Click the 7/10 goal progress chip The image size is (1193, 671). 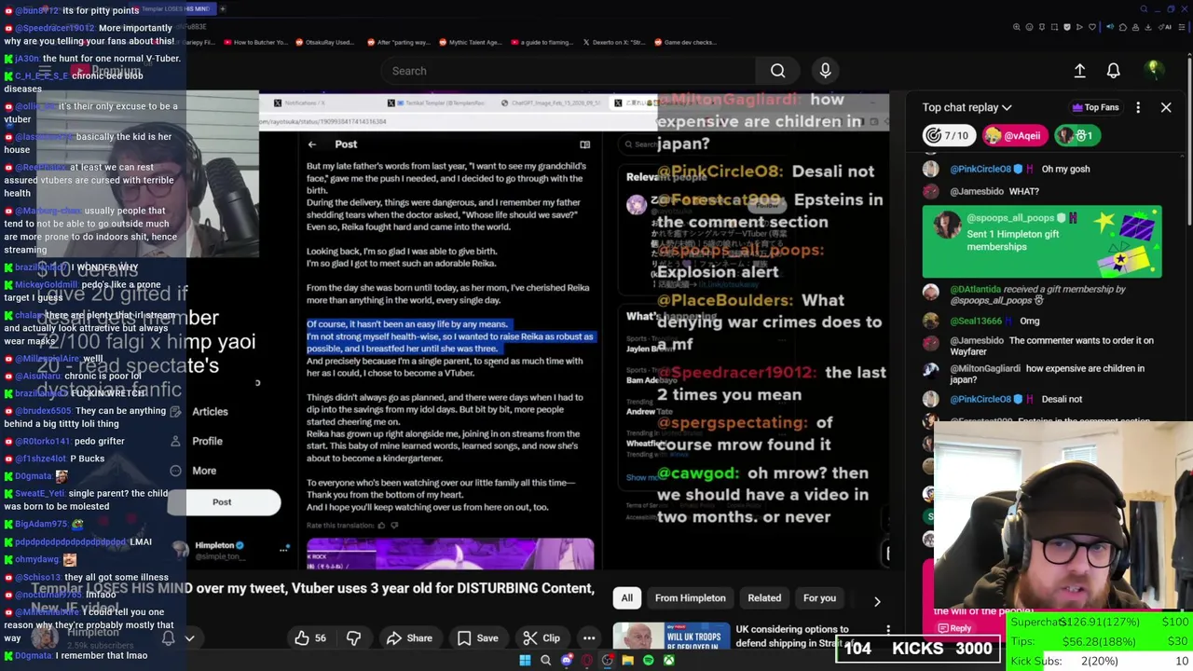tap(947, 136)
